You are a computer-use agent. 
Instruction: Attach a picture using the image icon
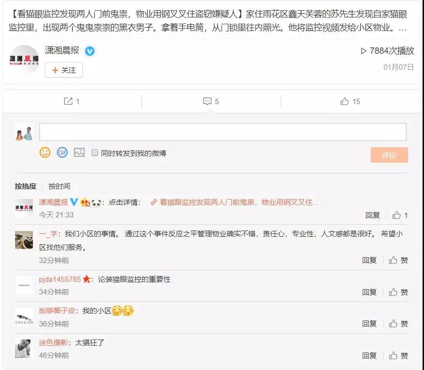pyautogui.click(x=79, y=153)
